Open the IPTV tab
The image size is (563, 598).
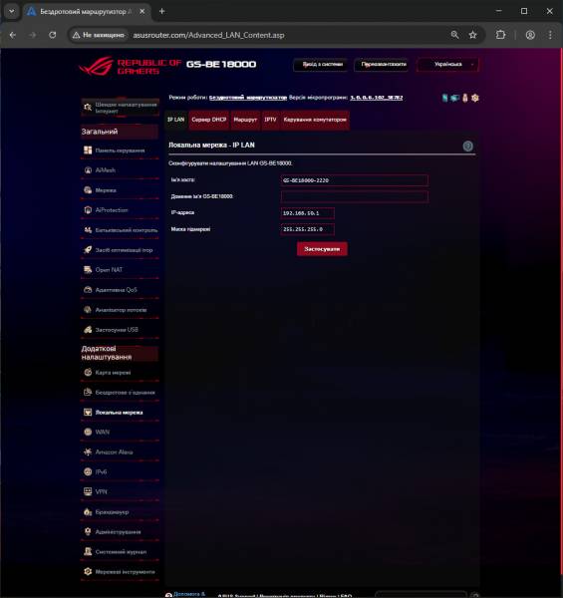pyautogui.click(x=270, y=120)
